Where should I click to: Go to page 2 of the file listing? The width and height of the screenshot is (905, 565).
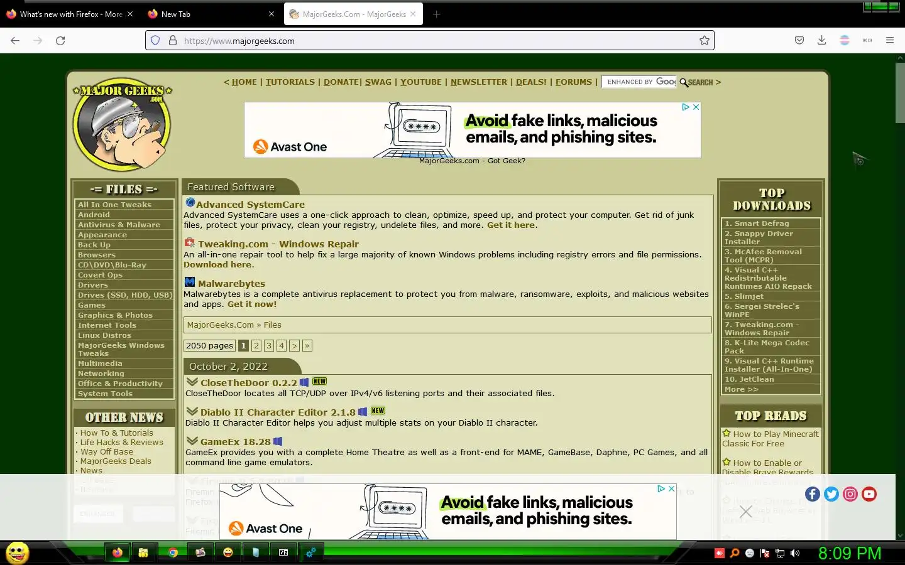pyautogui.click(x=256, y=345)
